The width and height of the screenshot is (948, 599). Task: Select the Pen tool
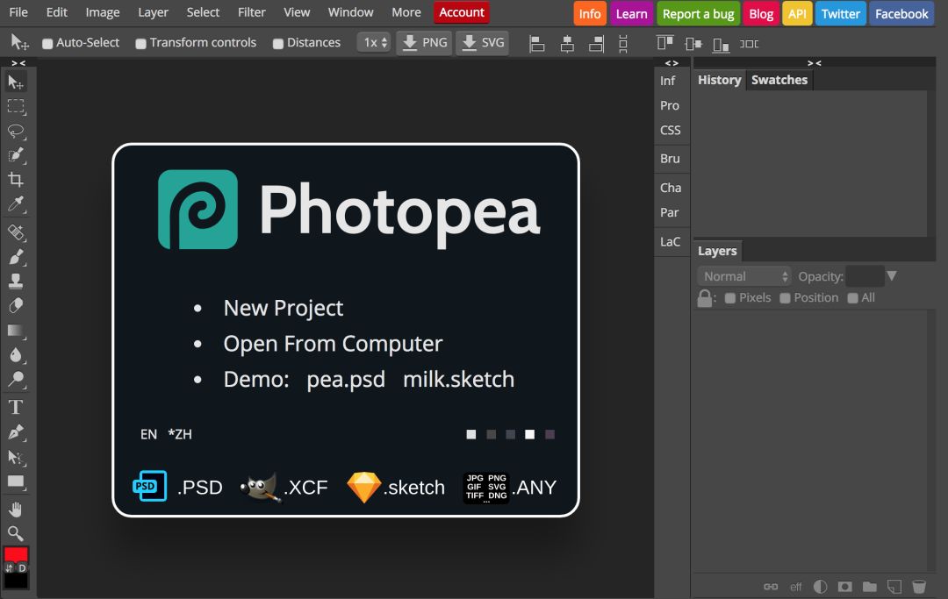(16, 432)
